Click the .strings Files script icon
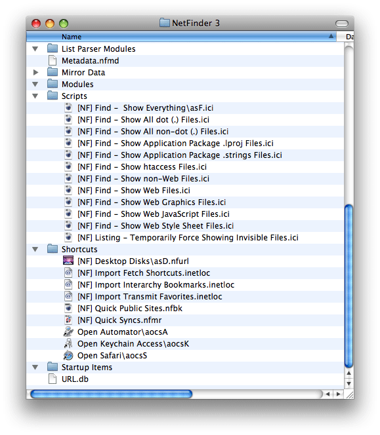The width and height of the screenshot is (380, 435). click(68, 155)
